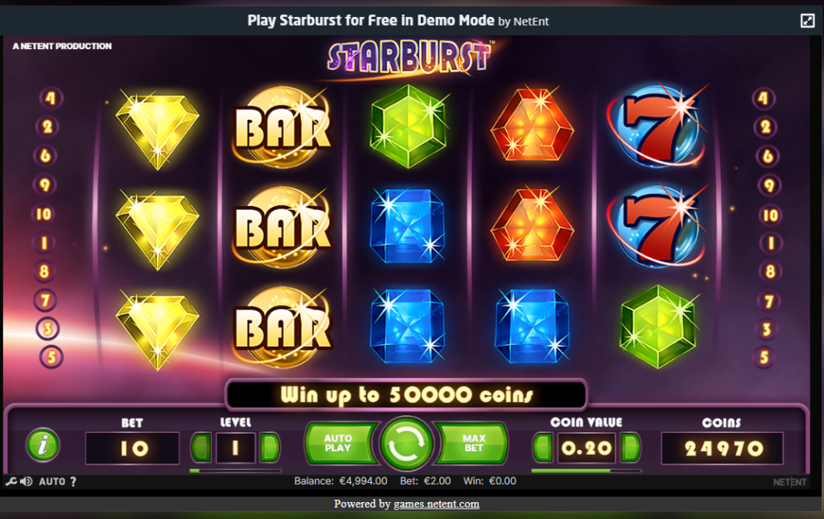Open the wrench settings icon

pyautogui.click(x=10, y=481)
